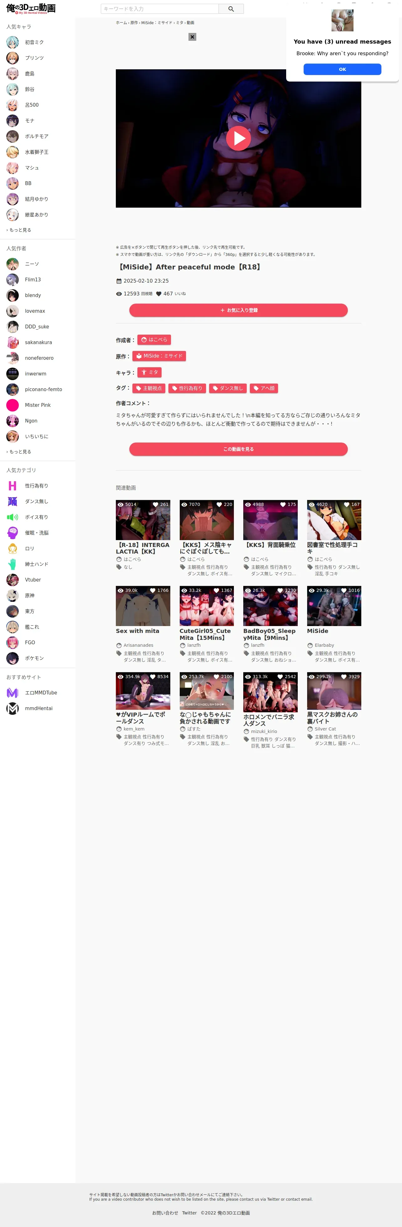This screenshot has width=402, height=1227.
Task: Select プリンツ in popular characters
Action: tap(34, 58)
